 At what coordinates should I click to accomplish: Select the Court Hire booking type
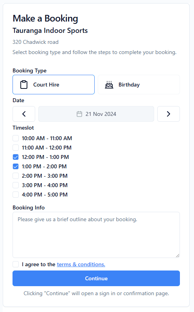(54, 85)
